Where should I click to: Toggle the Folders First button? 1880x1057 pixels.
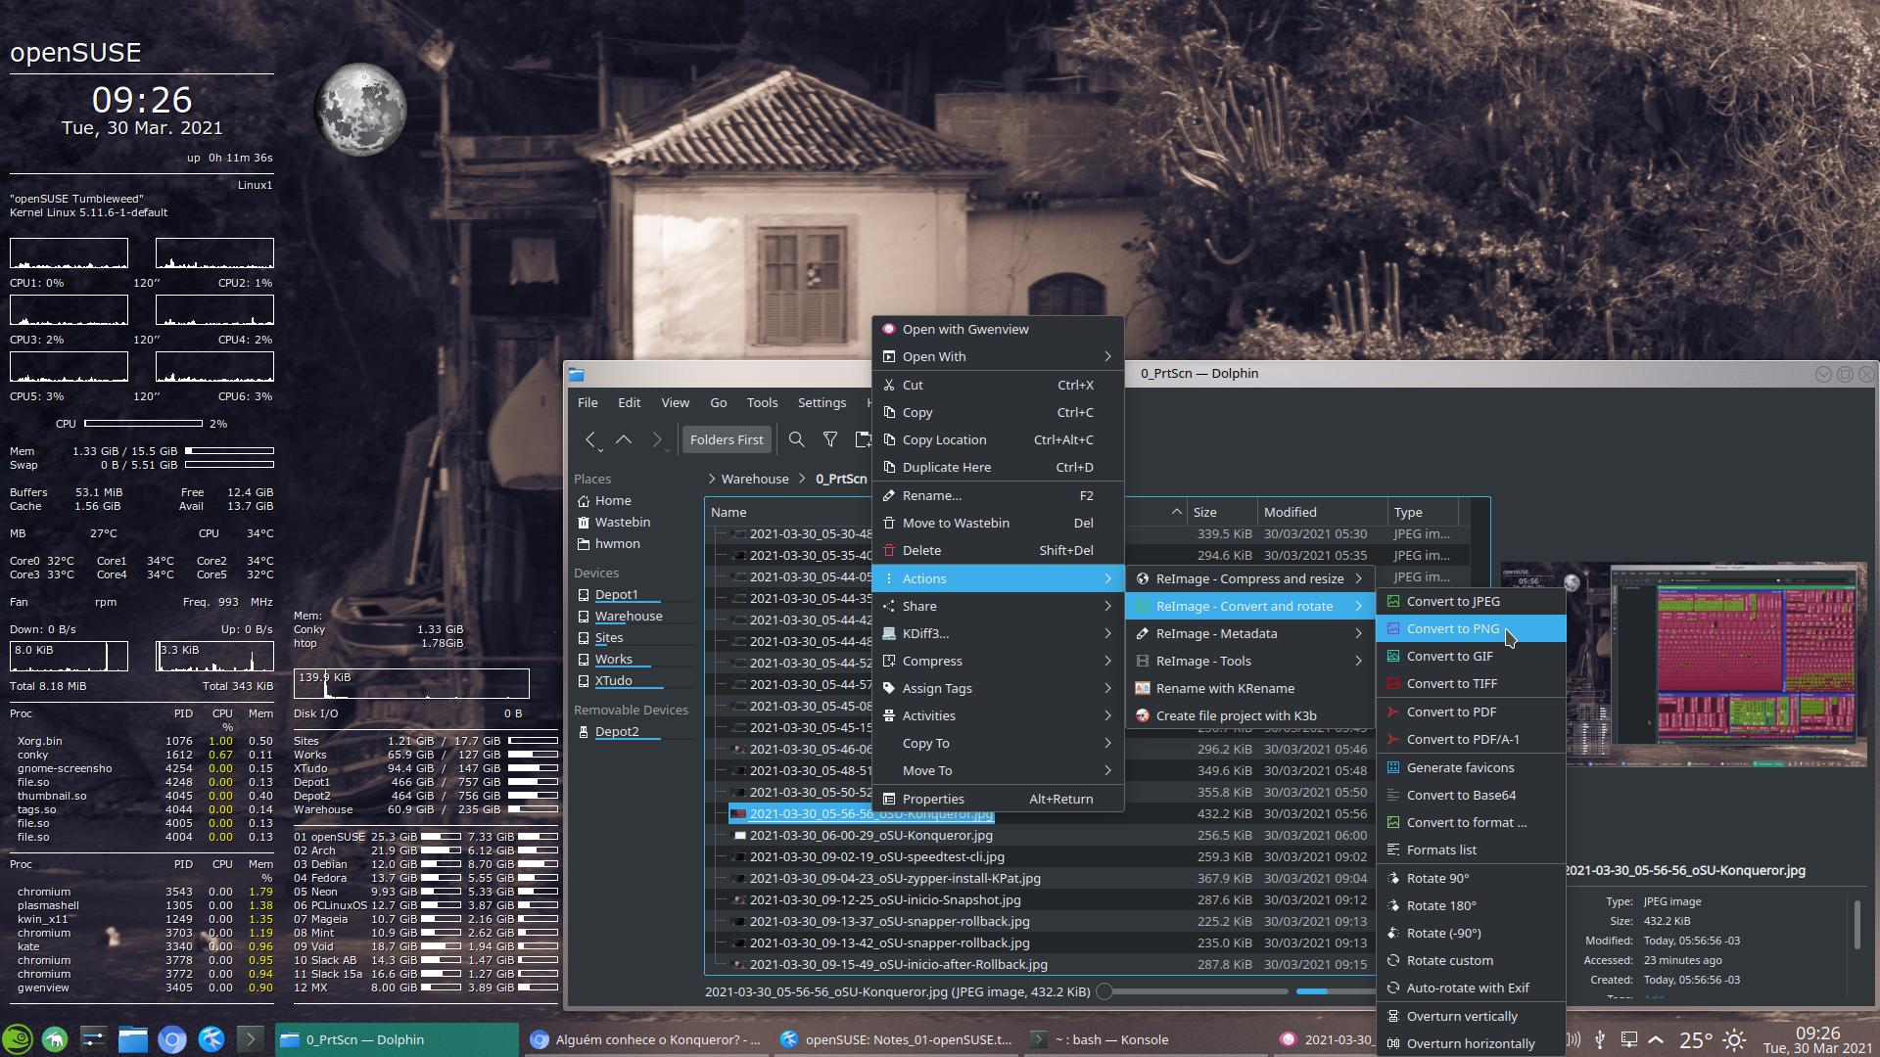(x=727, y=440)
